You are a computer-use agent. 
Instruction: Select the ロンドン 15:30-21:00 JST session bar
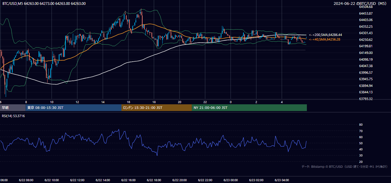coord(157,108)
